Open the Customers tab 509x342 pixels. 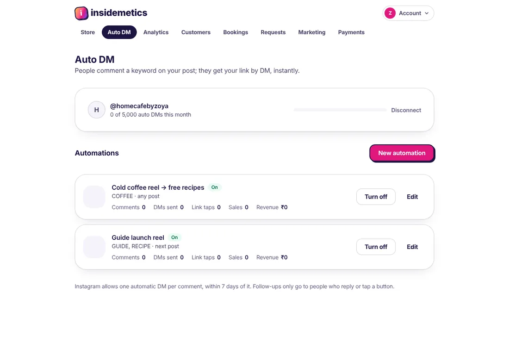click(196, 32)
